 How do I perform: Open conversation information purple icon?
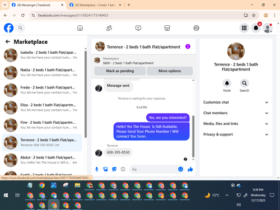[x=188, y=46]
